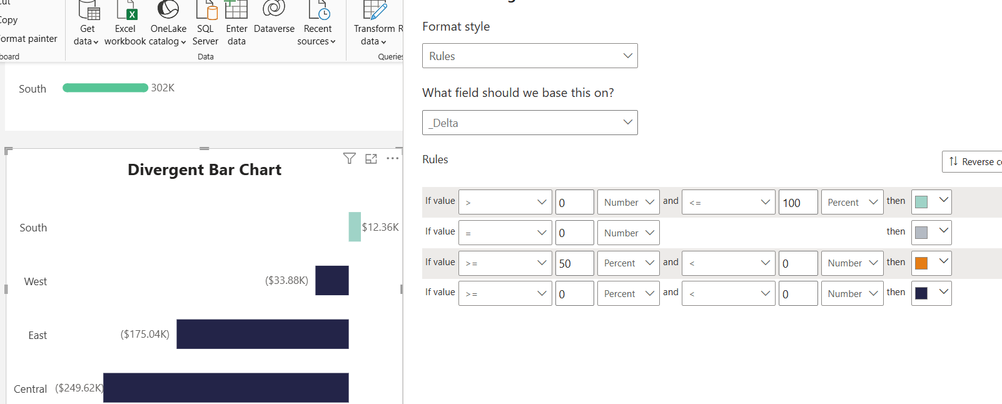Open third rule's Percent type dropdown
This screenshot has width=1002, height=404.
pyautogui.click(x=629, y=263)
